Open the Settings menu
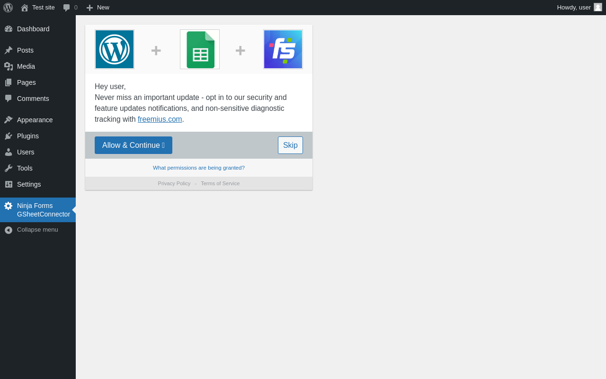The width and height of the screenshot is (606, 379). click(x=38, y=184)
